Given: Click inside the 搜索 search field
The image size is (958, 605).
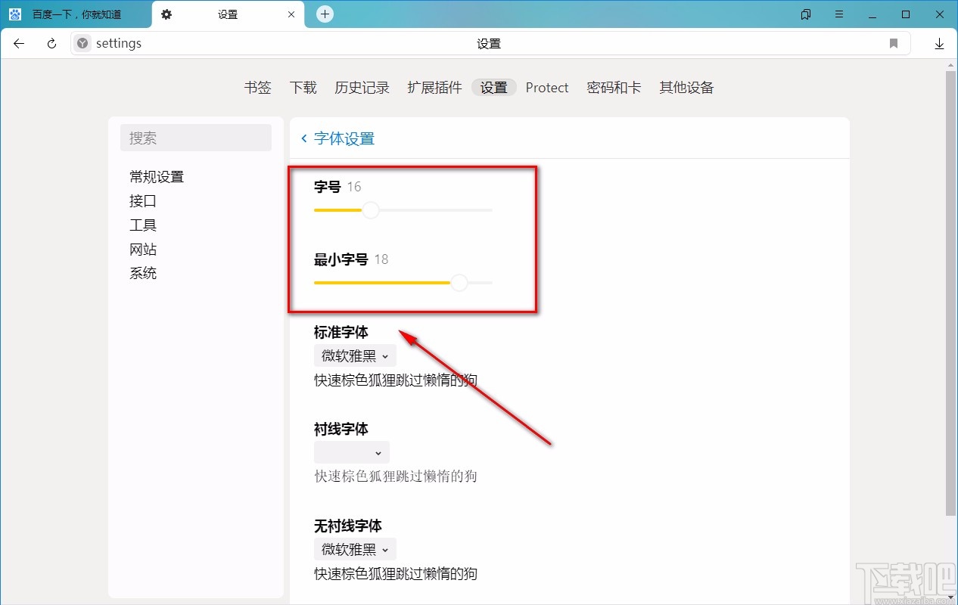Looking at the screenshot, I should coord(196,138).
